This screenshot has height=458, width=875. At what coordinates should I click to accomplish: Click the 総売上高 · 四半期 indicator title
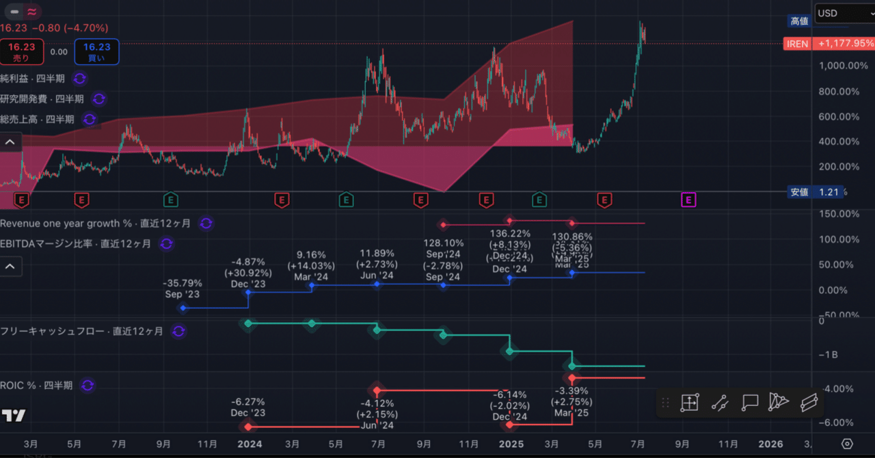tap(38, 120)
